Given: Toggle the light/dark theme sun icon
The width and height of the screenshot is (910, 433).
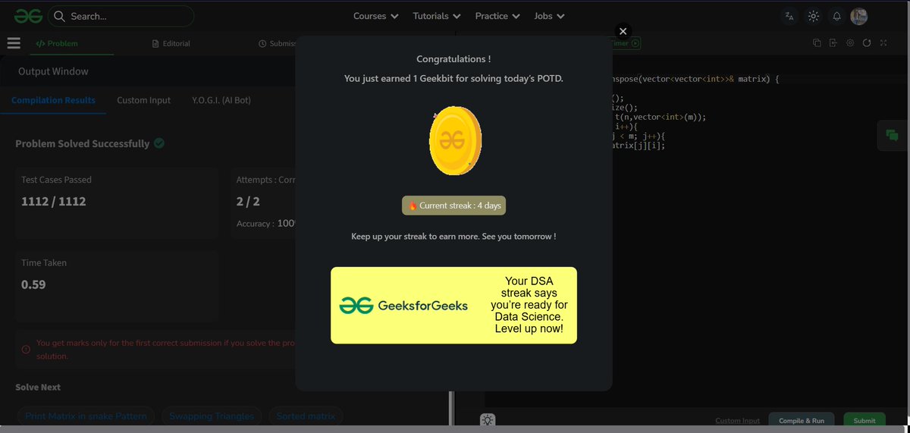Looking at the screenshot, I should pyautogui.click(x=813, y=16).
